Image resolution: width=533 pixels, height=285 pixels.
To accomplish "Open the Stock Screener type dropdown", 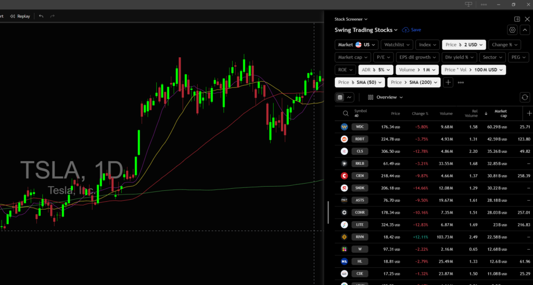I will pyautogui.click(x=351, y=19).
